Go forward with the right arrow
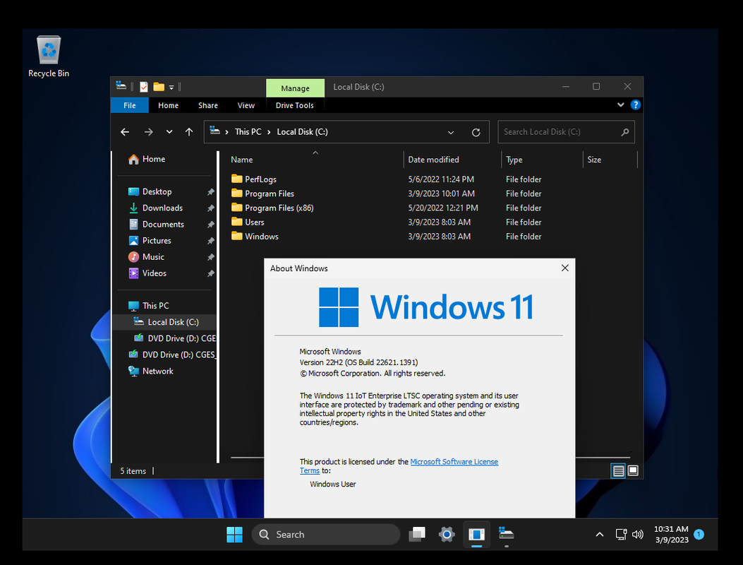Image resolution: width=743 pixels, height=565 pixels. click(x=149, y=132)
